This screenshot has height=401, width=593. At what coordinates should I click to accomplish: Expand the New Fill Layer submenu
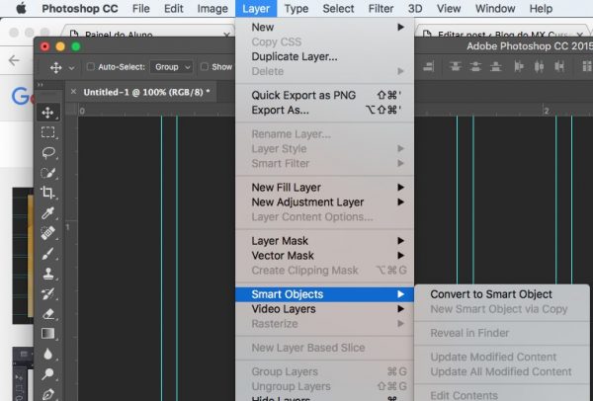(324, 188)
